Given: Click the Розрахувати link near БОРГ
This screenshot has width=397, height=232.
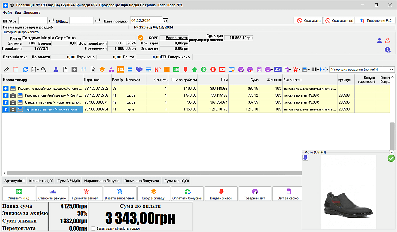Looking at the screenshot, I should pos(177,37).
